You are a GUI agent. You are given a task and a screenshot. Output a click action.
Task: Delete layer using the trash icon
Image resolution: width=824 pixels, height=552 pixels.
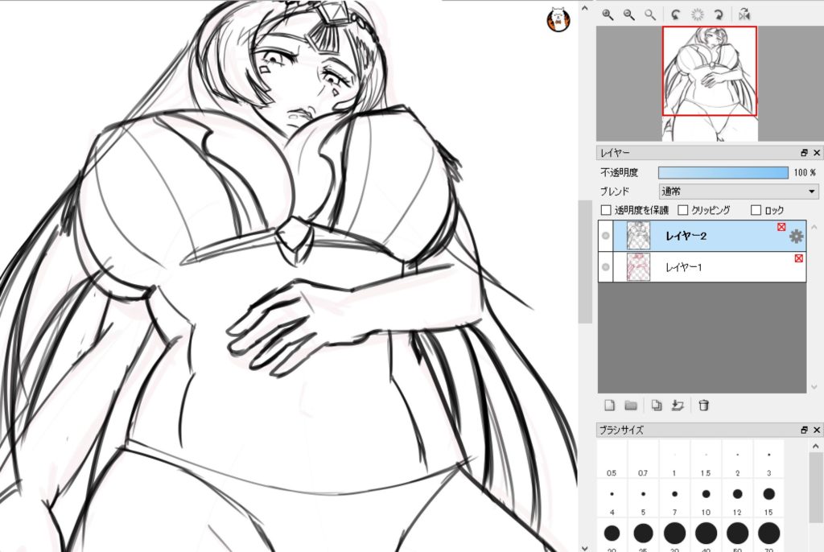click(703, 405)
